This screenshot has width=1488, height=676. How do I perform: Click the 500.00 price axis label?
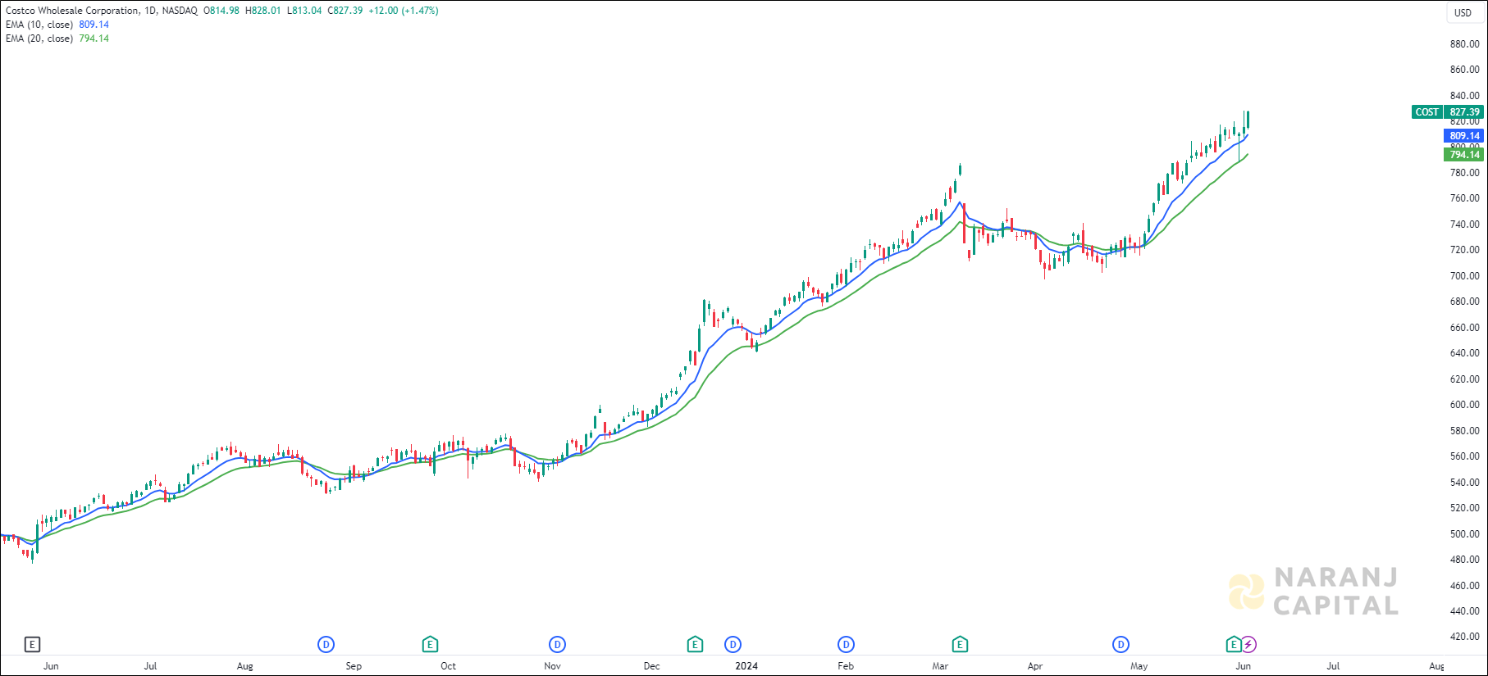(1465, 534)
